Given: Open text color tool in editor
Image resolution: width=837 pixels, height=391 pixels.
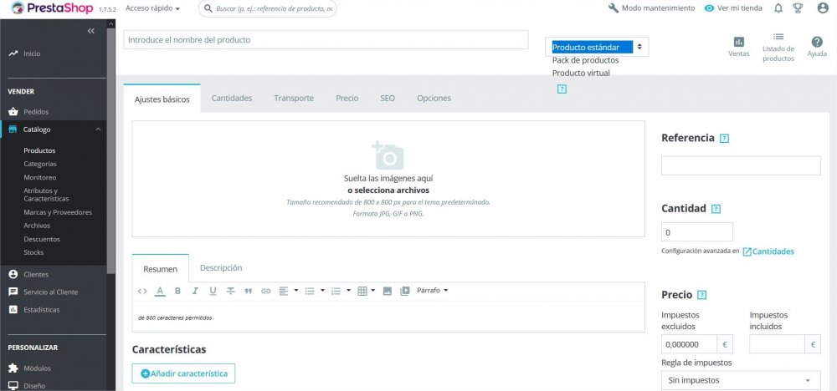Looking at the screenshot, I should tap(160, 291).
